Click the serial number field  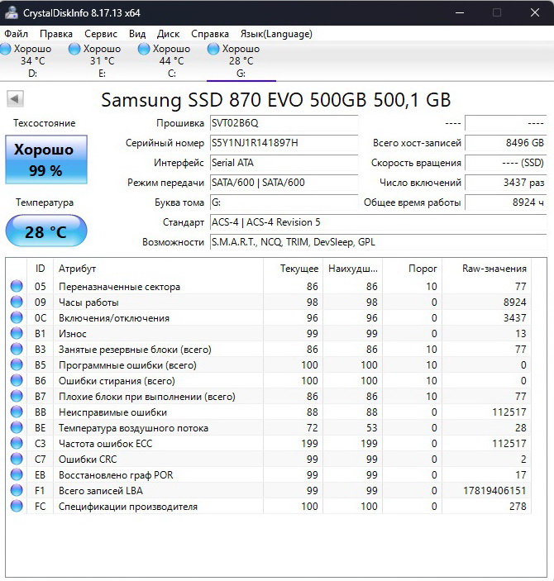click(282, 143)
